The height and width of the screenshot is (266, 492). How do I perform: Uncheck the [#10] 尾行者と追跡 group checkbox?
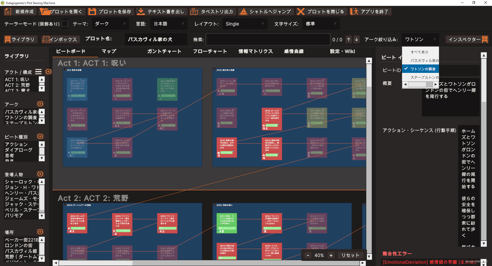(x=215, y=70)
